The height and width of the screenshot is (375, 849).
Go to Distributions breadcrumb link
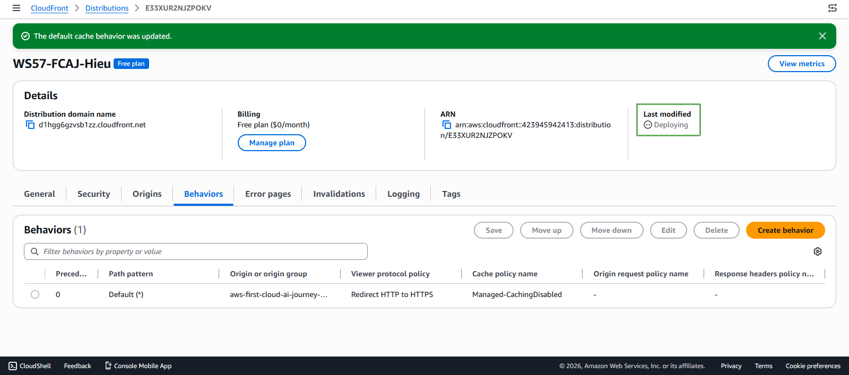click(x=107, y=8)
